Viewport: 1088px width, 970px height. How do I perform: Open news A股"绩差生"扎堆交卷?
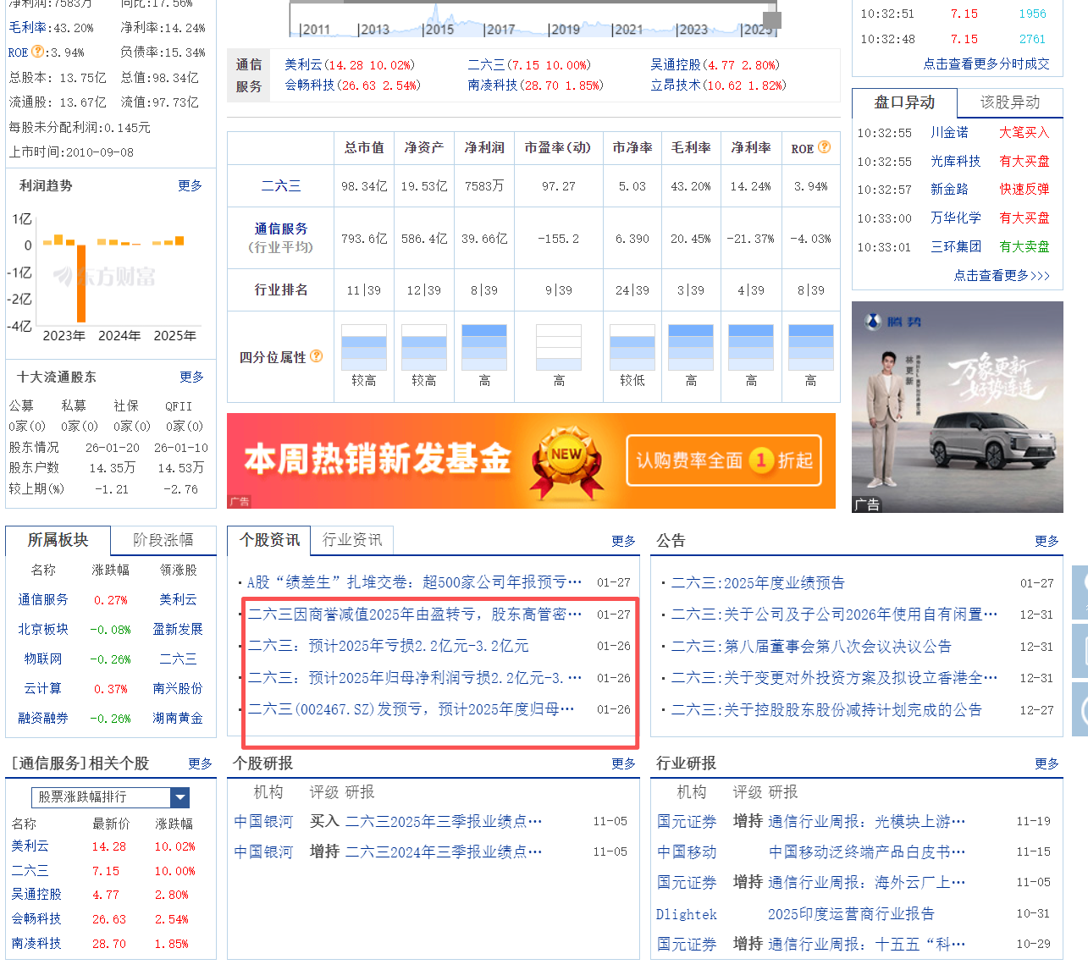[x=414, y=582]
